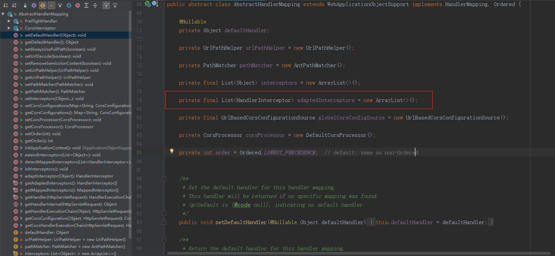Screen dimensions: 555x256
Task: Expand the CorsInterceptor tree node
Action: 9,28
